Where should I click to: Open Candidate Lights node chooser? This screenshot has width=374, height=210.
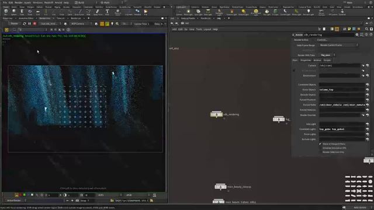point(368,129)
